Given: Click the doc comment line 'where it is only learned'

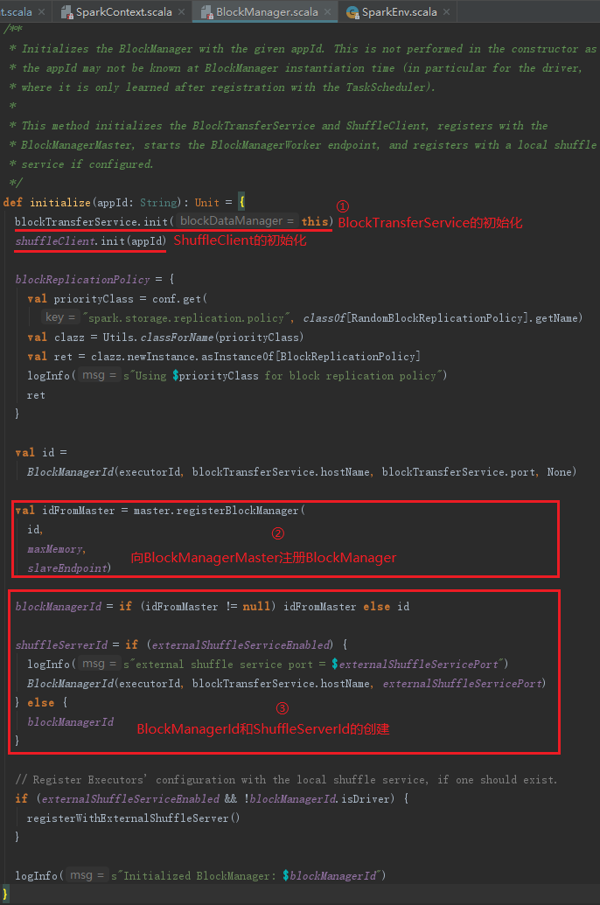Looking at the screenshot, I should point(222,87).
